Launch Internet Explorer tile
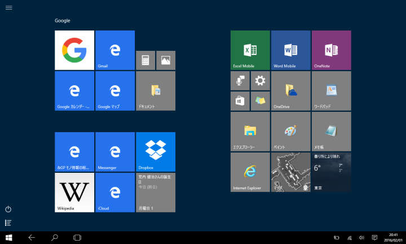 click(250, 172)
